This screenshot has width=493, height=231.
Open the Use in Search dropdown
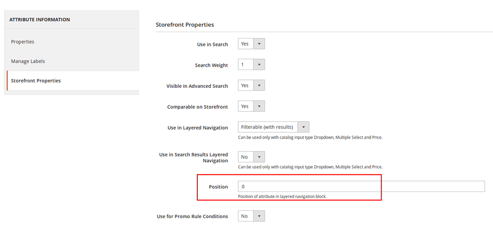[x=251, y=44]
